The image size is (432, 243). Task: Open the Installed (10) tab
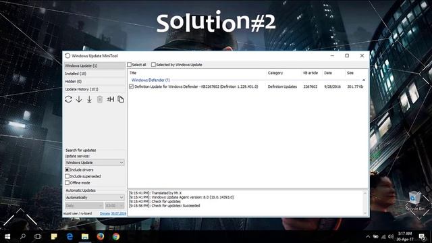coord(94,74)
